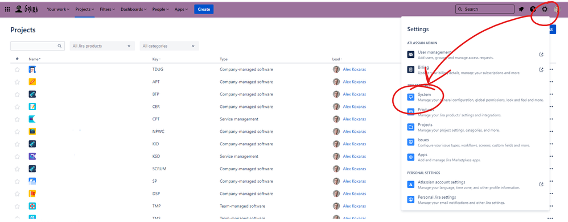
Task: Star the CER project
Action: (17, 107)
